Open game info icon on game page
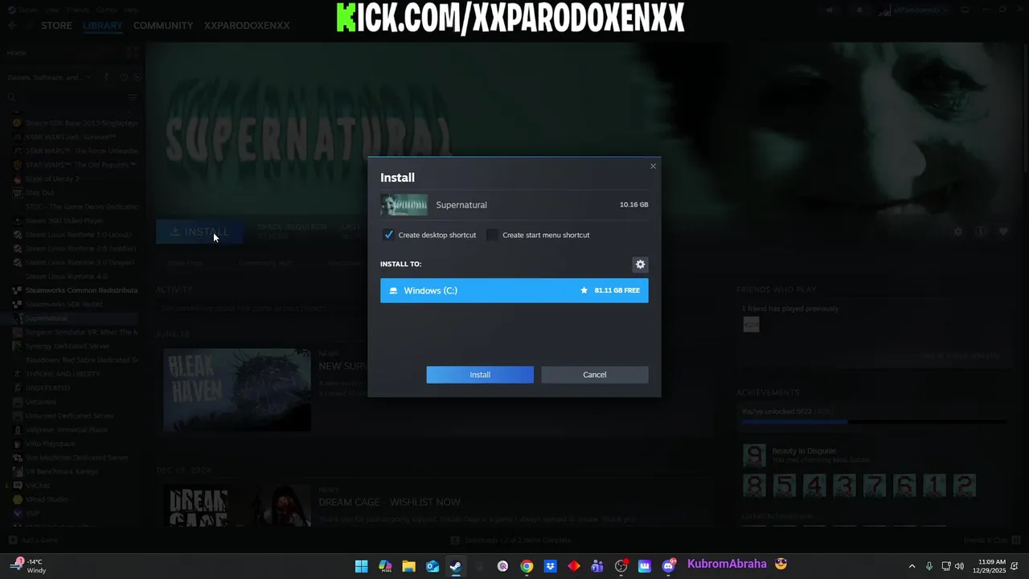Image resolution: width=1029 pixels, height=579 pixels. click(x=981, y=232)
